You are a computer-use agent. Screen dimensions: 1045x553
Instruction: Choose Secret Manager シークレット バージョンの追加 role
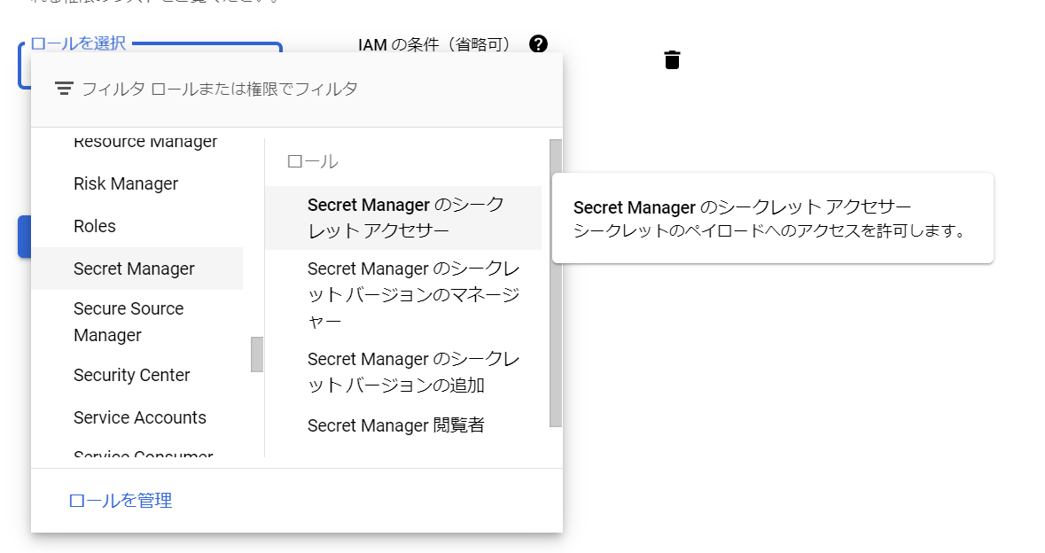[403, 372]
